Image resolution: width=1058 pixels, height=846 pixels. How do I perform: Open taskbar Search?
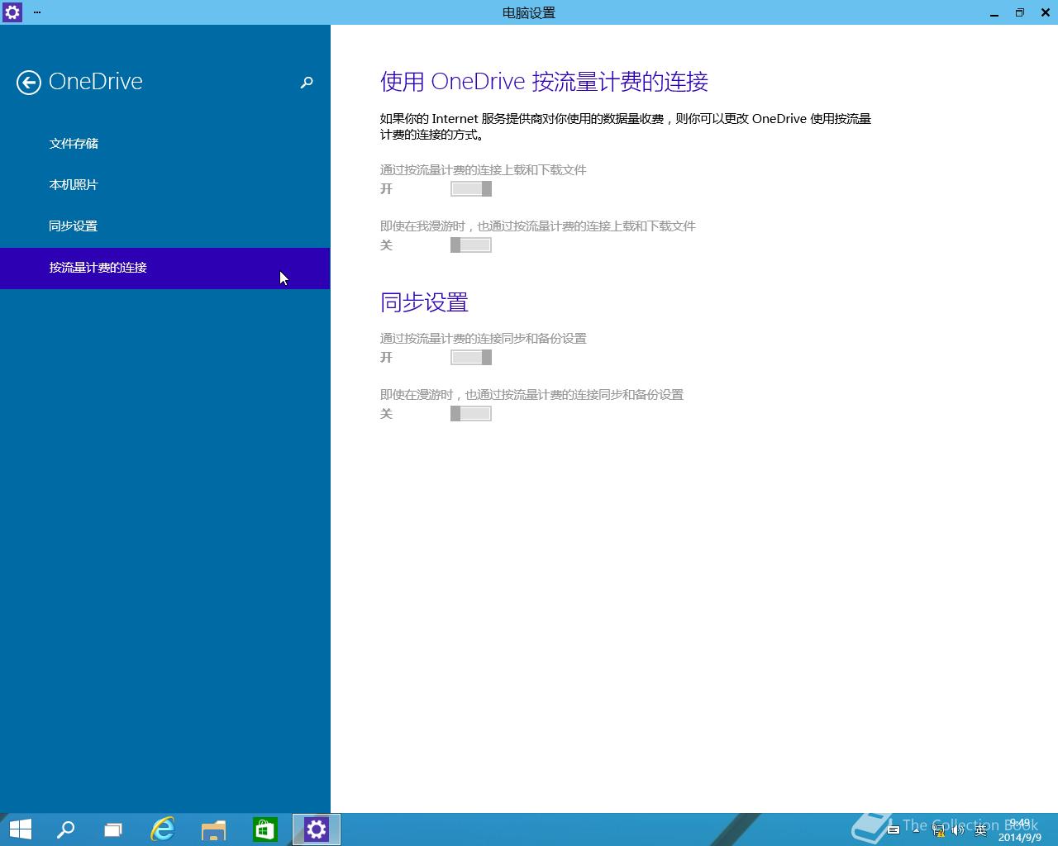pos(65,829)
